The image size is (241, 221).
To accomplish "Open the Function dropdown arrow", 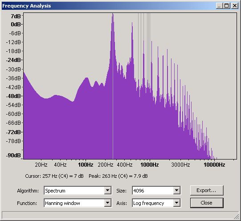I will 108,203.
